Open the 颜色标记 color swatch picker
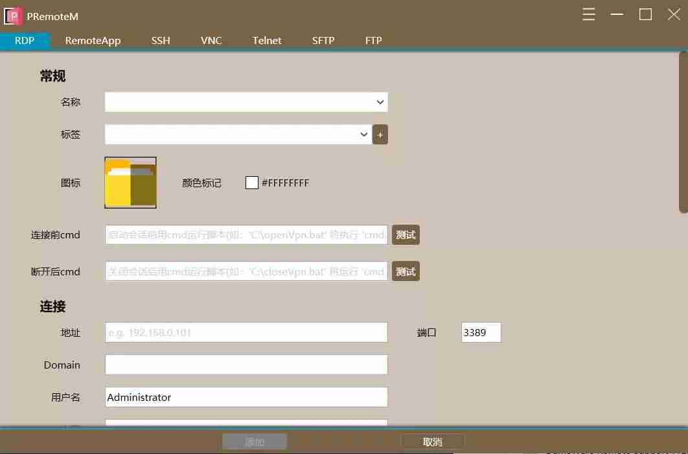688x454 pixels. 252,183
